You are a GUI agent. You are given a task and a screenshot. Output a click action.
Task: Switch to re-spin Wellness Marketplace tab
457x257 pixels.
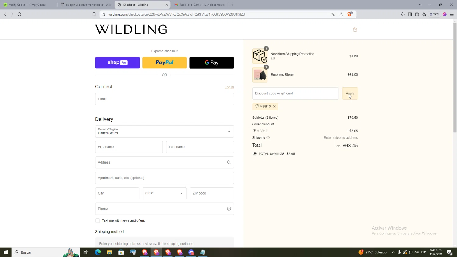point(86,5)
